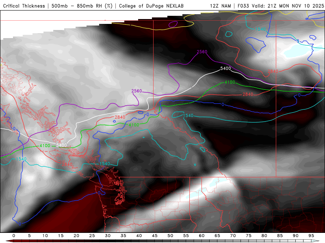Click the colorbar scale label "60"
This screenshot has height=243, width=325.
(201, 236)
